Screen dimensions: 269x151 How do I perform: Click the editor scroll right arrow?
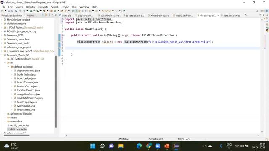pyautogui.click(x=258, y=135)
